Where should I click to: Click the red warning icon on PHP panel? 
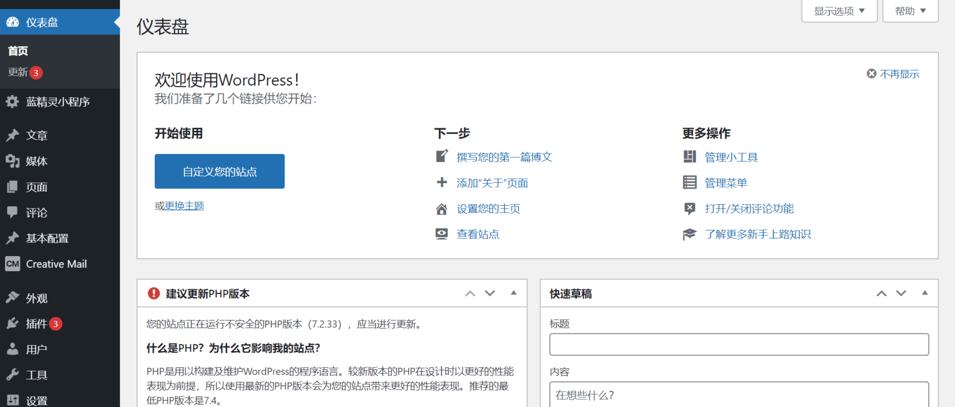tap(154, 293)
